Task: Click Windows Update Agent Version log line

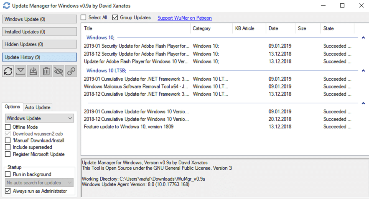Action: [x=135, y=184]
